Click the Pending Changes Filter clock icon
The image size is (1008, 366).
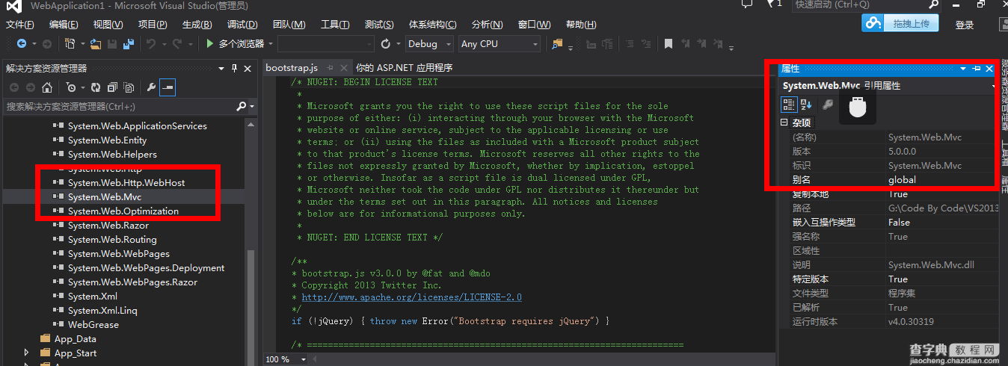70,87
